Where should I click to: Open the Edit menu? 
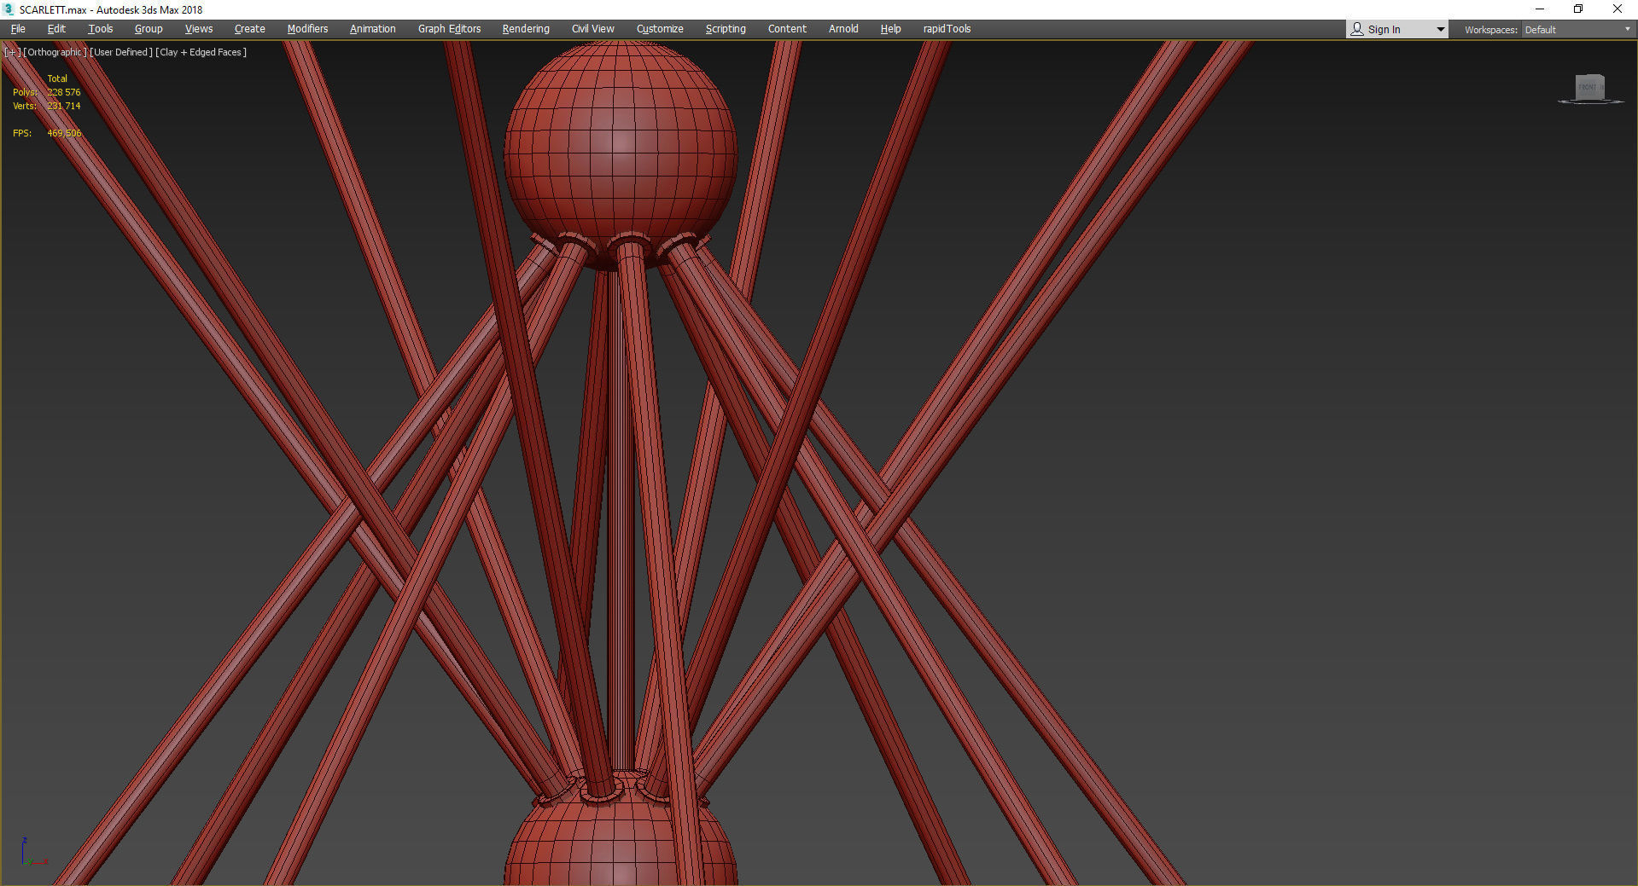56,29
